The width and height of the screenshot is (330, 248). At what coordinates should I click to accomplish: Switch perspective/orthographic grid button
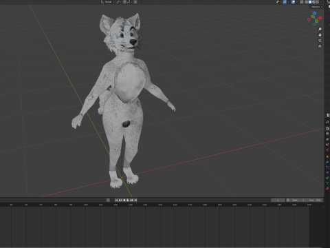pos(320,46)
